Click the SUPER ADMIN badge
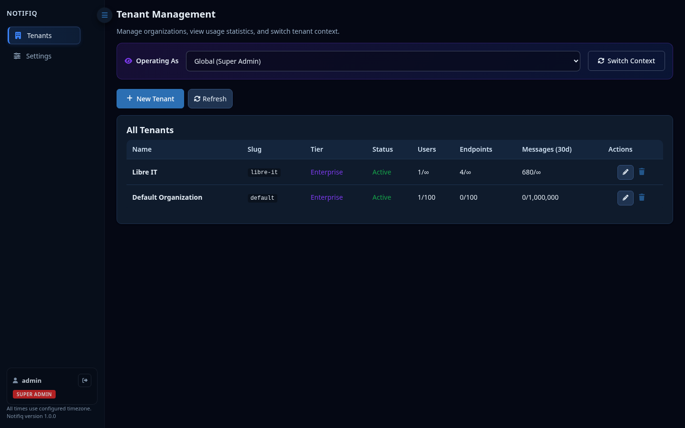 [x=34, y=394]
